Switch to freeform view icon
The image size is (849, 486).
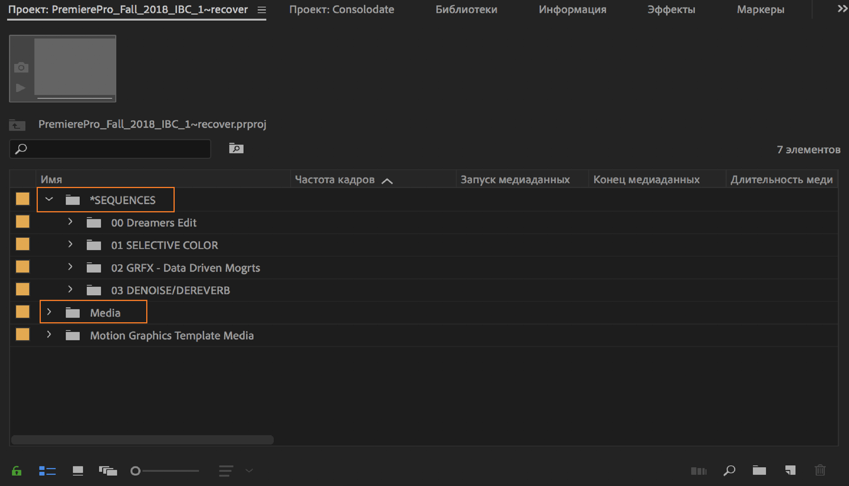108,471
